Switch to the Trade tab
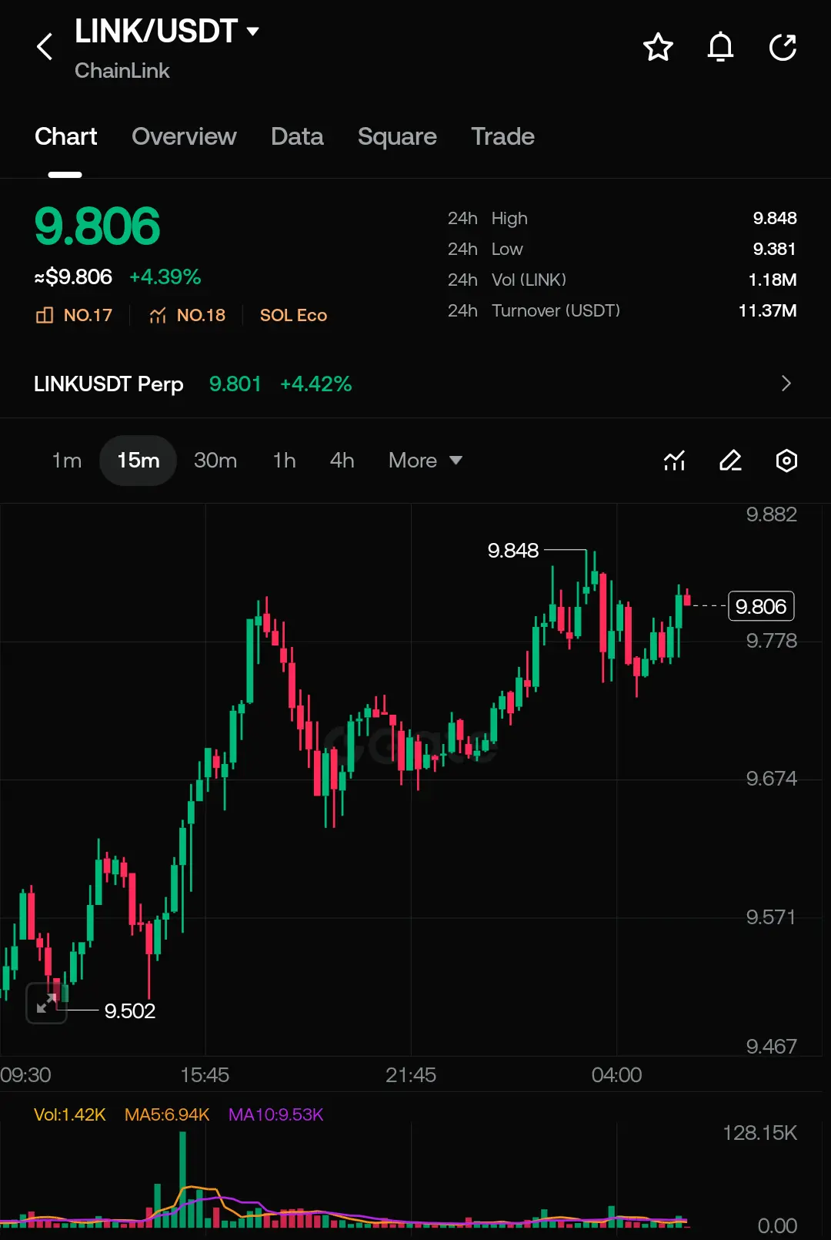831x1240 pixels. [x=502, y=136]
